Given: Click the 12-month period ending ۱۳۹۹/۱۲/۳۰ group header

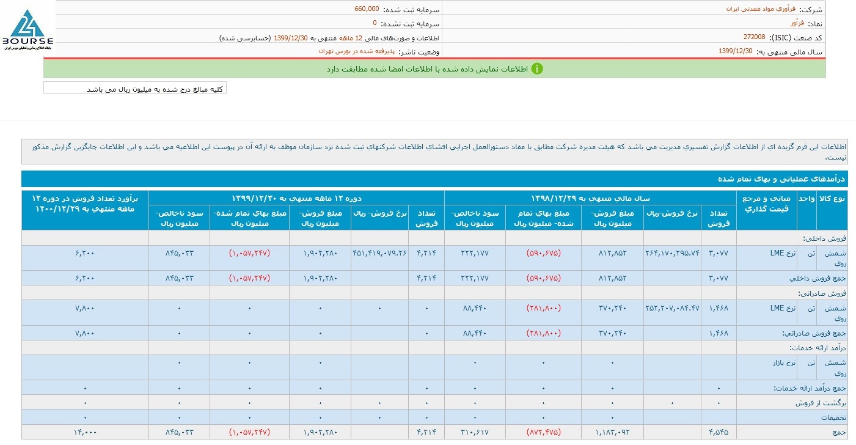Looking at the screenshot, I should click(296, 197).
